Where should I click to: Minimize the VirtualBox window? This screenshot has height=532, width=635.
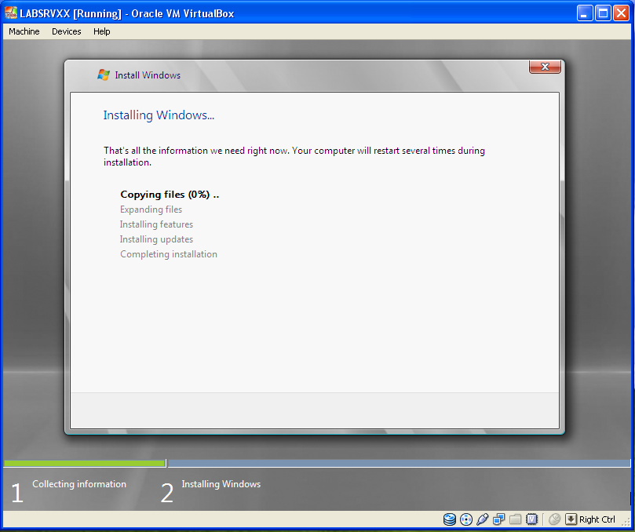point(585,13)
